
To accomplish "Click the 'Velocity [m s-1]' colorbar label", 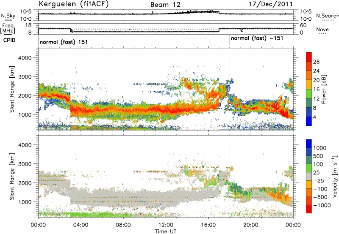I will (335, 176).
